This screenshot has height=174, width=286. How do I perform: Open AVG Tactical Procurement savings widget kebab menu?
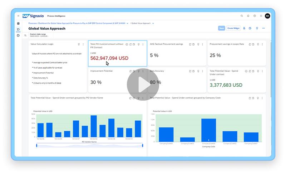tap(202, 44)
